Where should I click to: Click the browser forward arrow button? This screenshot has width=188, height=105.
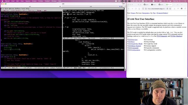132,9
